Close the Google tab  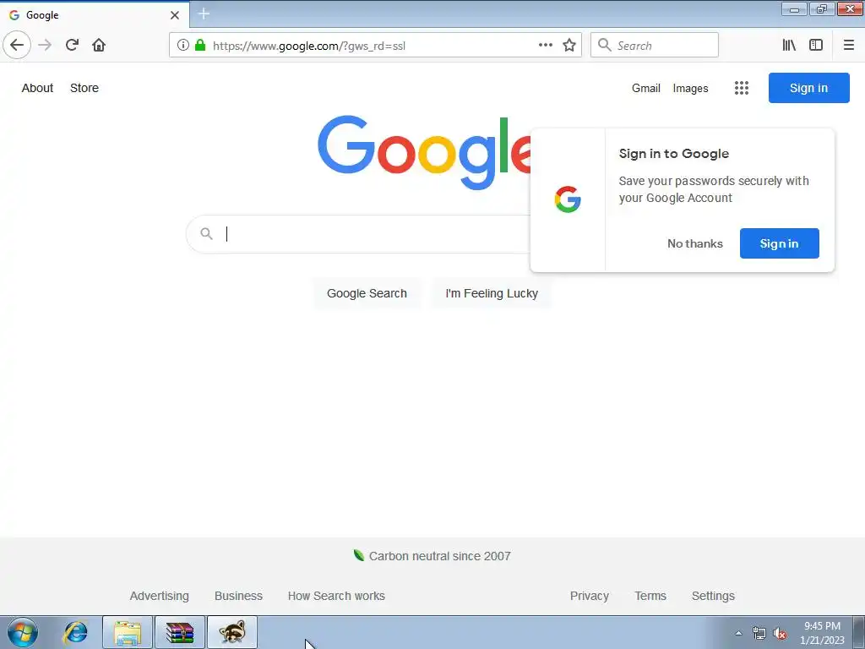(174, 15)
